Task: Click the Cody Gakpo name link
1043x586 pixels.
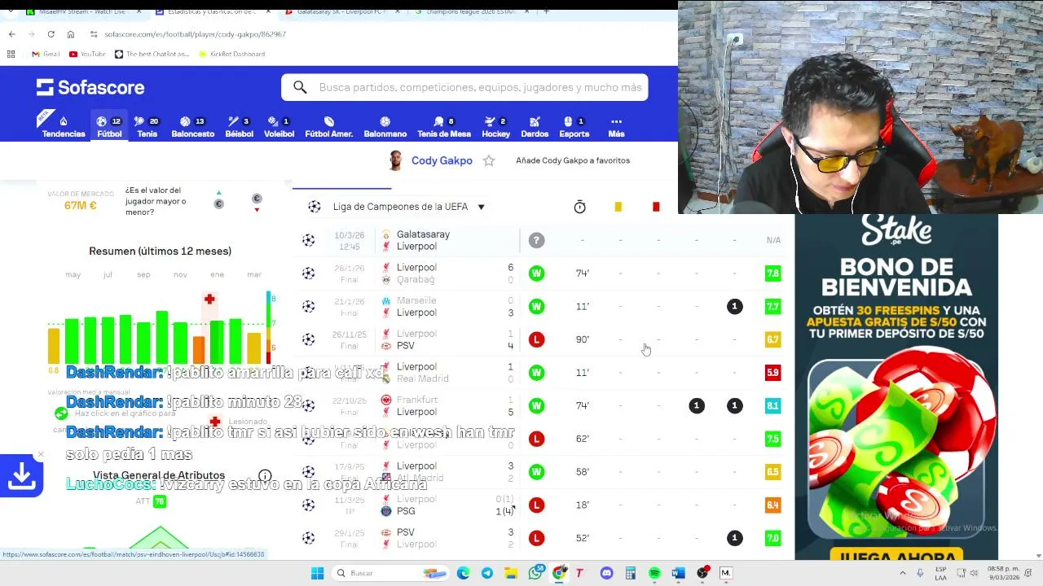Action: 442,161
